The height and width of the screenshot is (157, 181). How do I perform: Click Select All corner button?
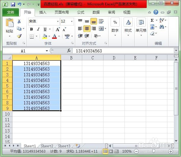click(x=7, y=57)
